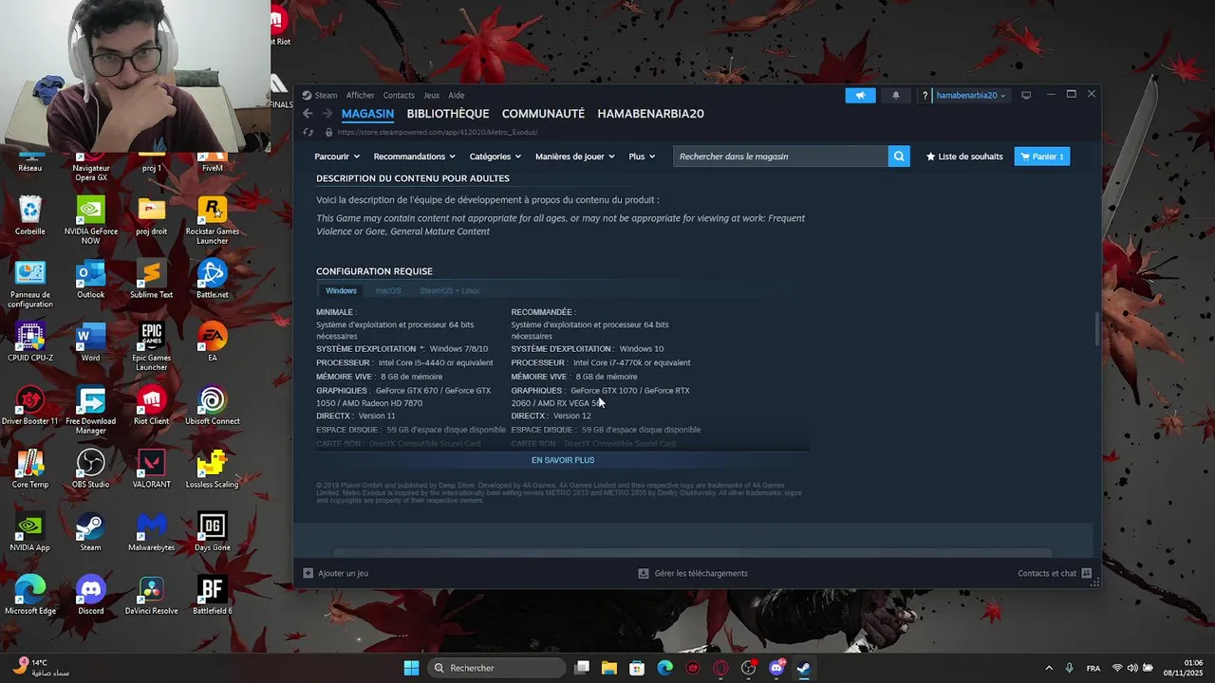Open Contacts menu in Steam

399,95
